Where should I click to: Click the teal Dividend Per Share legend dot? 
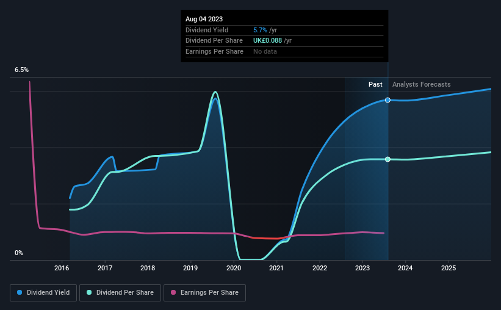coord(89,292)
